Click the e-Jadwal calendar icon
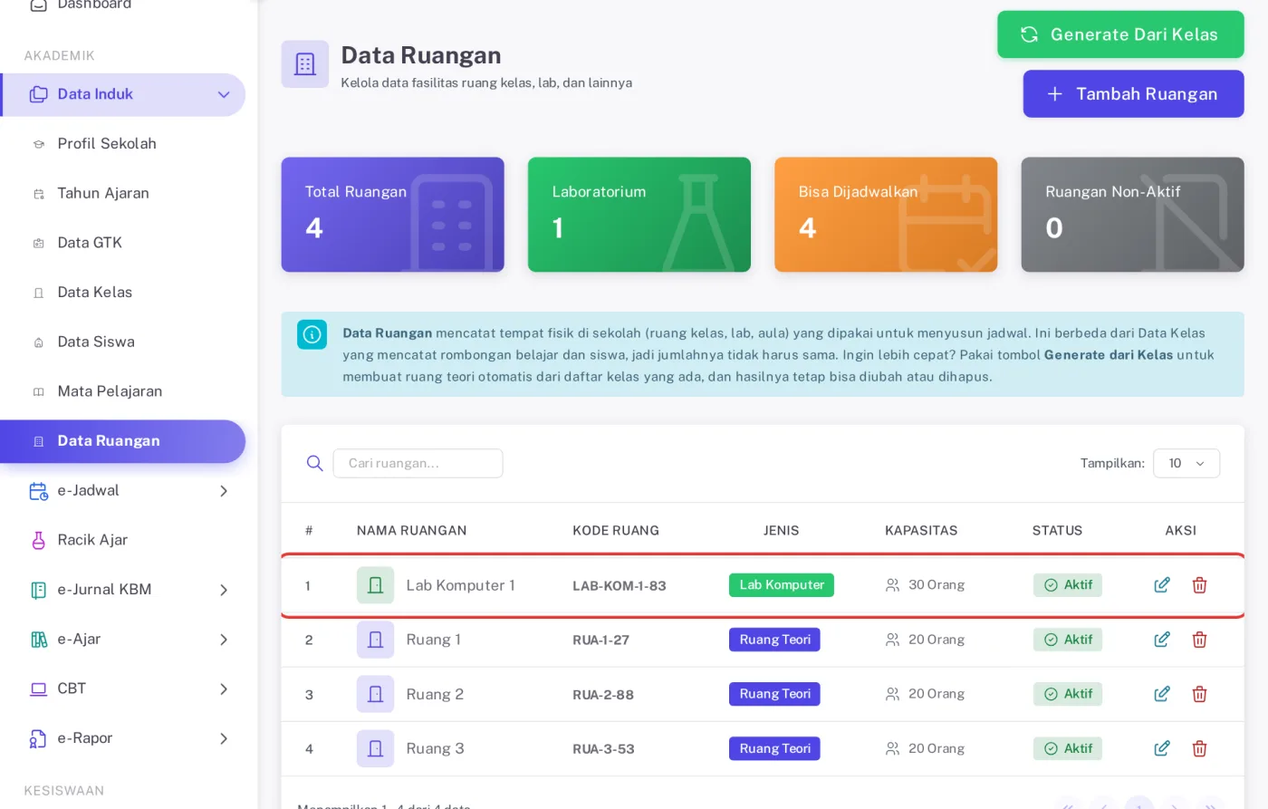Viewport: 1268px width, 809px height. 38,491
